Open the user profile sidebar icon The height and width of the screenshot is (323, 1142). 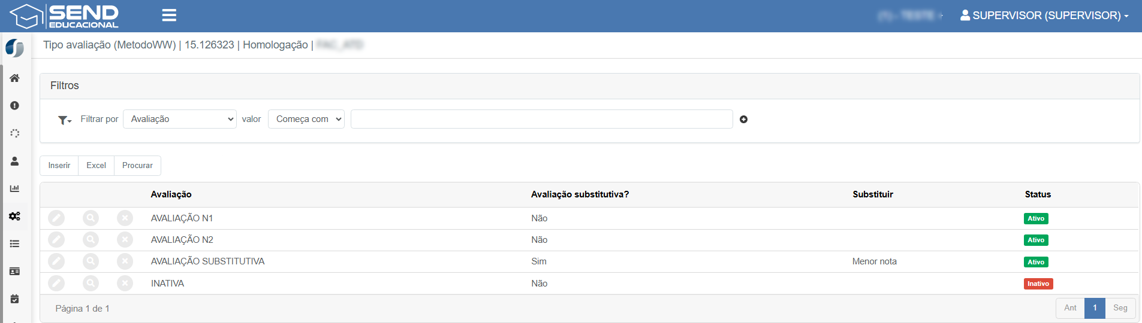click(14, 161)
